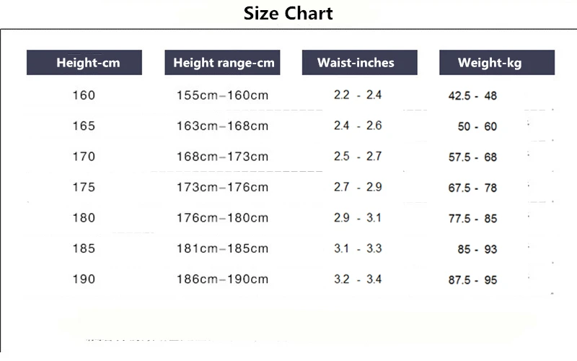Click the 42.5 - 48 weight cell
The height and width of the screenshot is (361, 577).
point(472,96)
